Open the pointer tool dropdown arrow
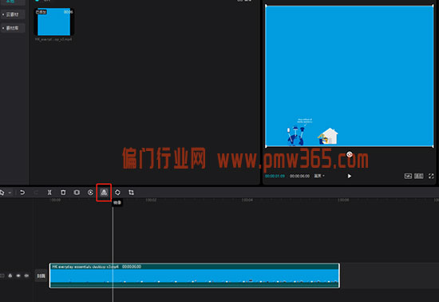The height and width of the screenshot is (302, 439). tap(10, 193)
